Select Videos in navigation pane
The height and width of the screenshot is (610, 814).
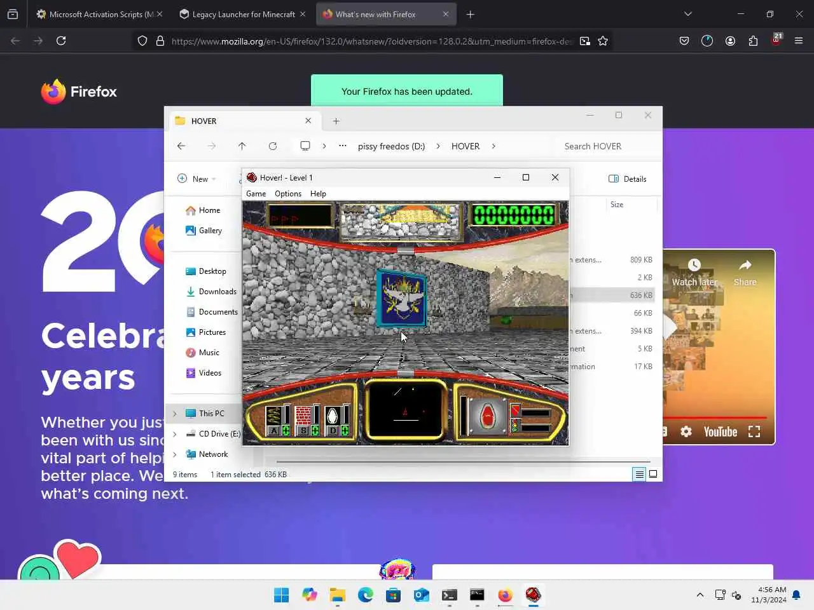click(x=203, y=373)
